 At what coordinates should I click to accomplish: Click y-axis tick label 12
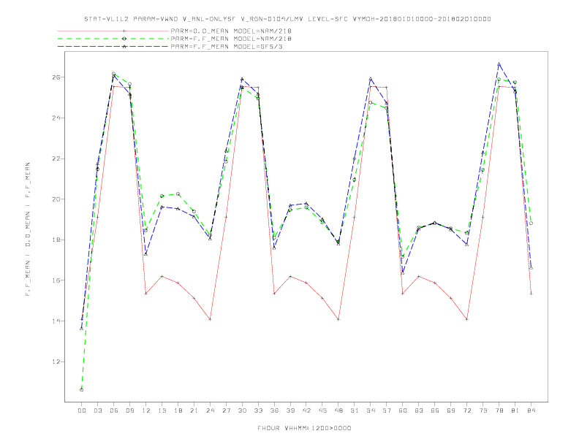coord(55,362)
